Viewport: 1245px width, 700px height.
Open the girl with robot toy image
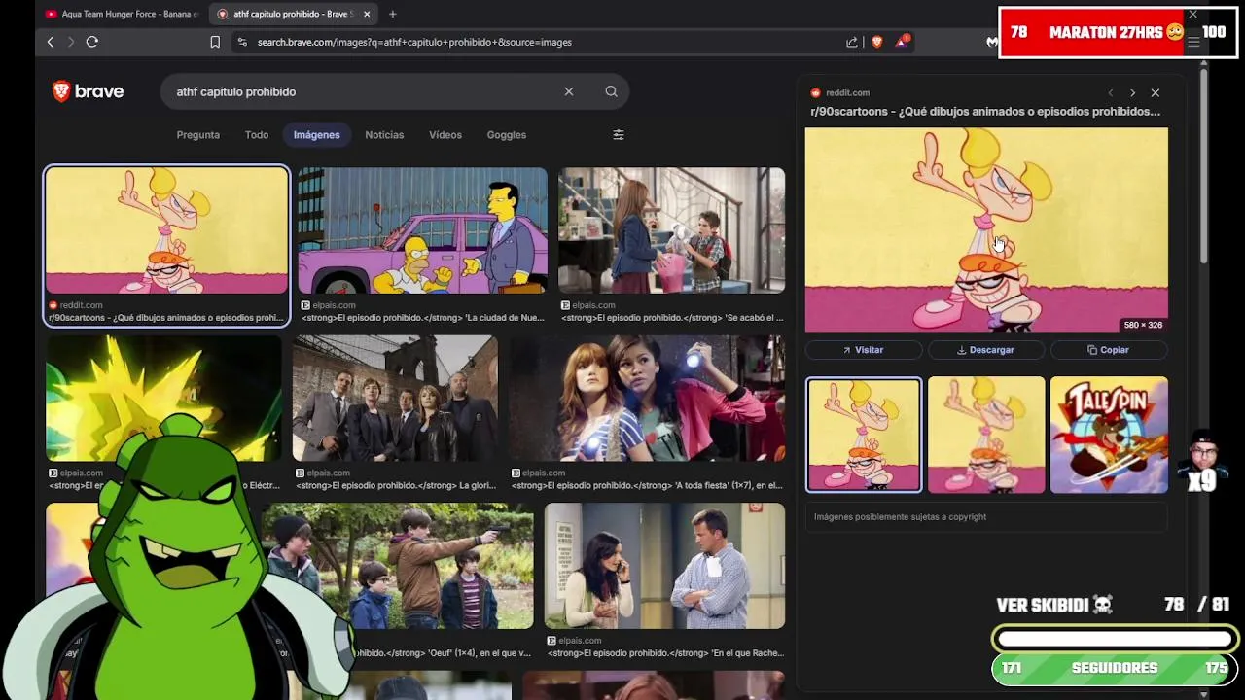(x=671, y=230)
